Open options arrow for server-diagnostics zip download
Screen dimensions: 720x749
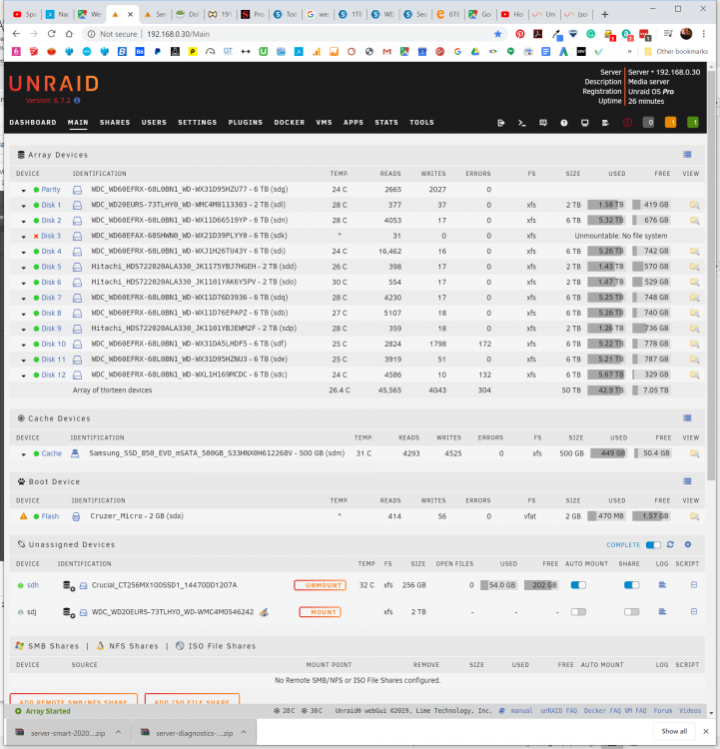pyautogui.click(x=244, y=732)
